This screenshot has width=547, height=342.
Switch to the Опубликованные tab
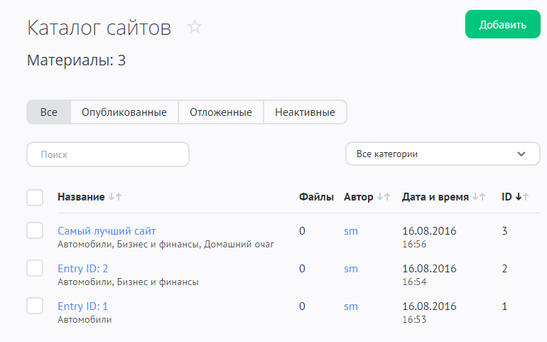pos(124,112)
